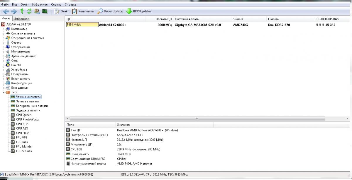
Task: Expand the Мультимедиа tree node
Action: tap(4, 52)
